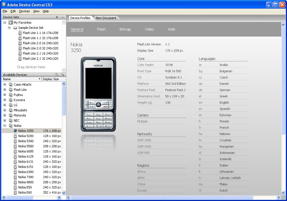Click the 'Icelandic' language entry
The height and width of the screenshot is (201, 287).
pyautogui.click(x=225, y=159)
